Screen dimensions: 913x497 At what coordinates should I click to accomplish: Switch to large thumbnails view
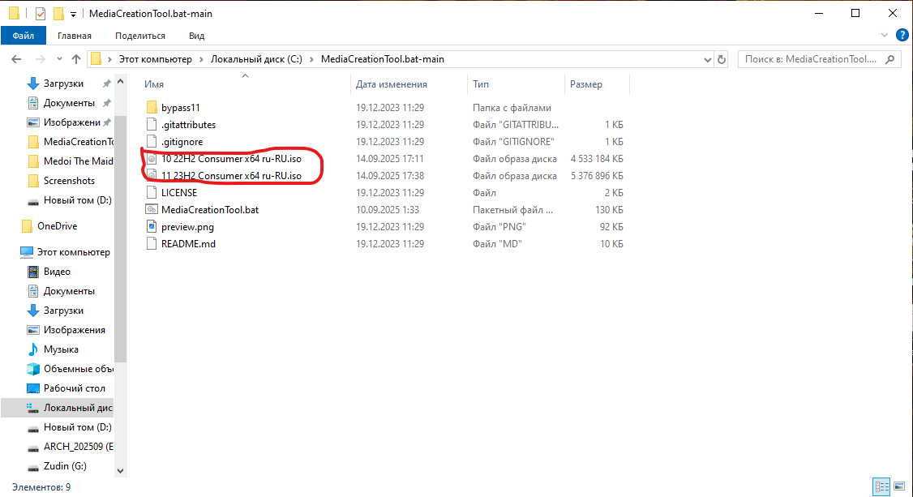click(898, 486)
